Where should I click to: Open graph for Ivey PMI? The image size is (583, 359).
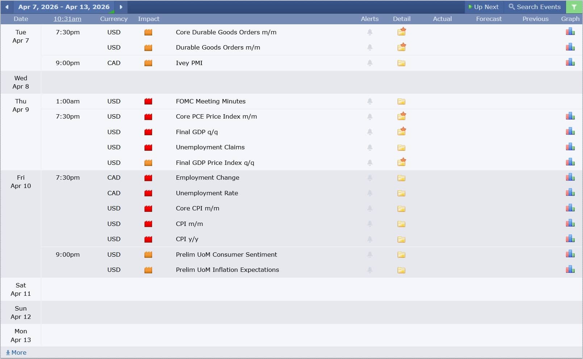coord(570,63)
